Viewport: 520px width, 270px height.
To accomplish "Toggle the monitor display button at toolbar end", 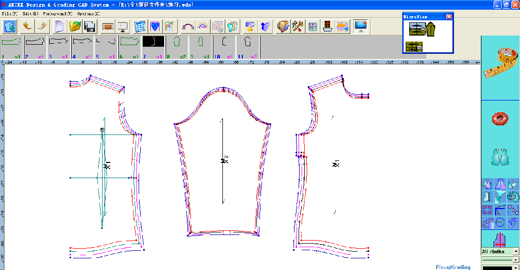I will tap(361, 26).
